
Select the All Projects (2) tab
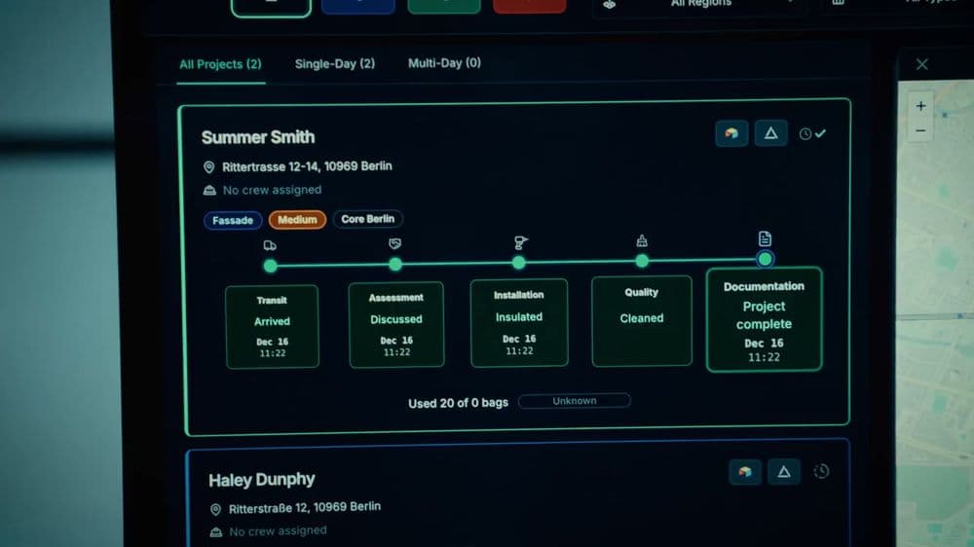(x=220, y=64)
